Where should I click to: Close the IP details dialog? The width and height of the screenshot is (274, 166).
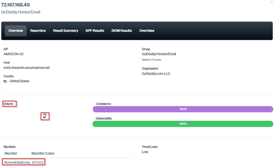pos(271,2)
